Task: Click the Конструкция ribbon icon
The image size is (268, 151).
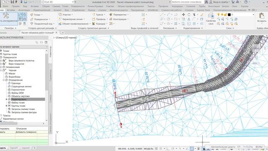Action: [x=111, y=19]
